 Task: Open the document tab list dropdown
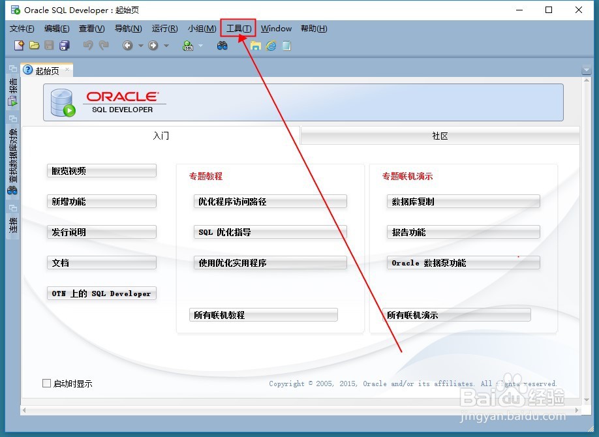(586, 70)
